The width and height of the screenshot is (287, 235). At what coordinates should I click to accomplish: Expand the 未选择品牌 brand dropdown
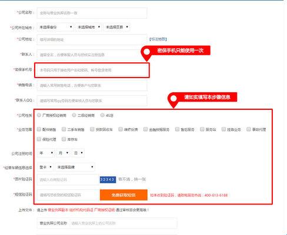(75, 167)
